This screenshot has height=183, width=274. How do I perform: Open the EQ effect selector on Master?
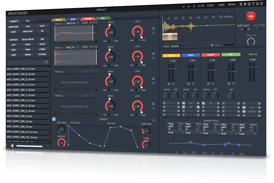(x=251, y=107)
